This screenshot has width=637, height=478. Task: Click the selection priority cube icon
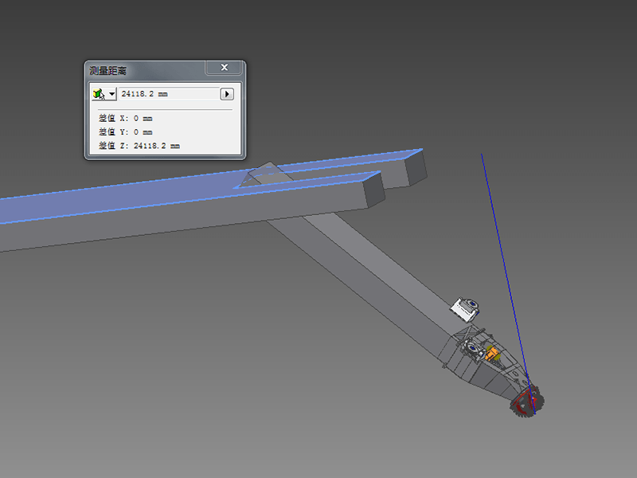pos(98,94)
